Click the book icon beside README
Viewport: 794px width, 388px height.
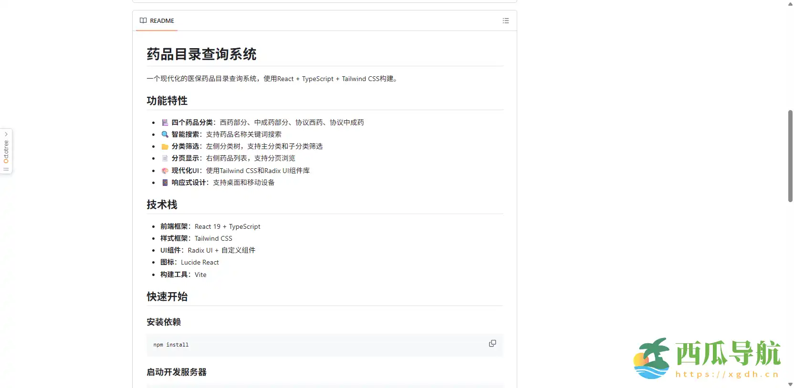tap(143, 20)
